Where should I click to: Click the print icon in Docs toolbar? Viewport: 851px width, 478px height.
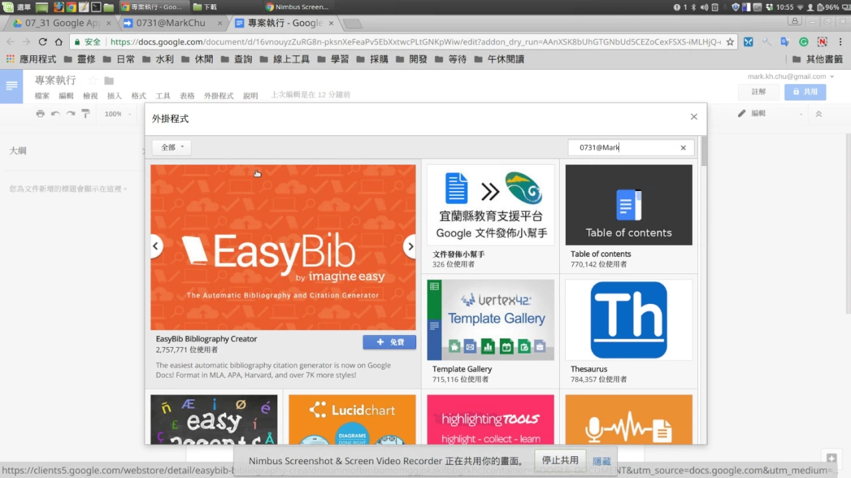(40, 114)
